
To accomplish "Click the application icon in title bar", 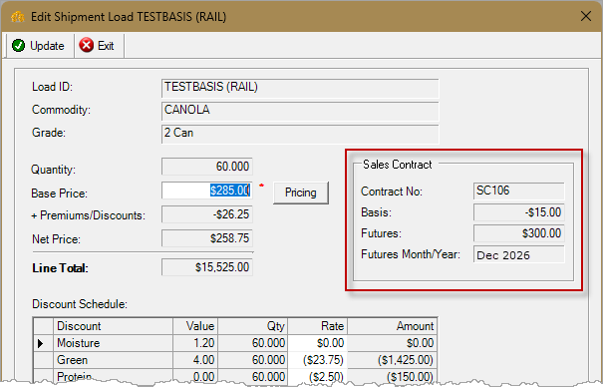I will 18,17.
